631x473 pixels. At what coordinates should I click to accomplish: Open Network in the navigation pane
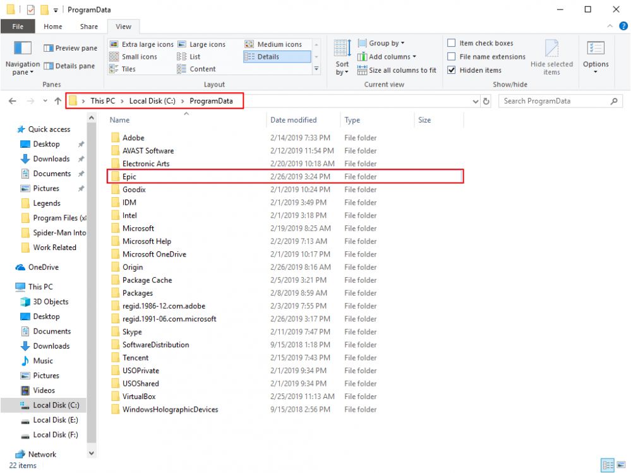pos(36,454)
